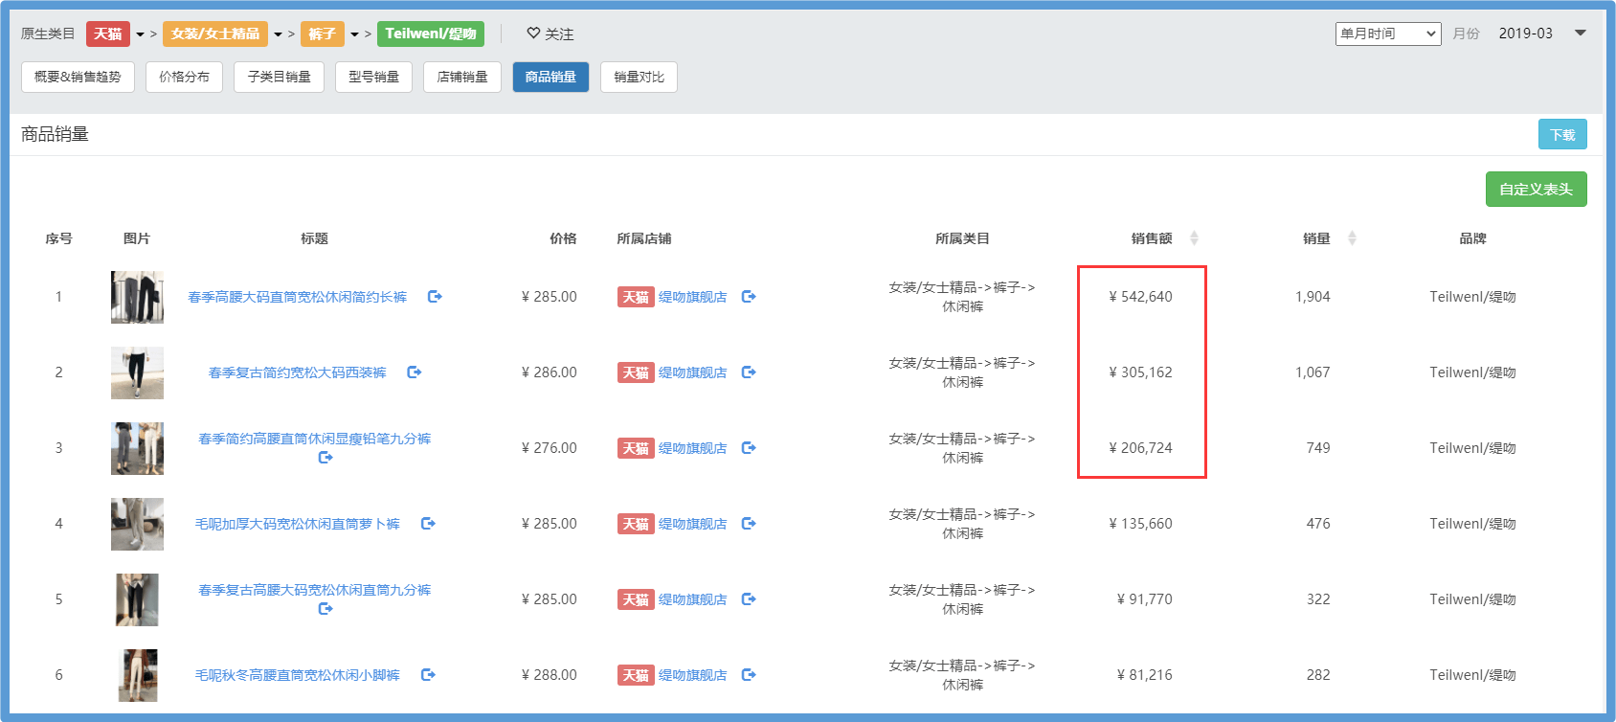The width and height of the screenshot is (1616, 722).
Task: Expand dropdown arrow after 天猫 category
Action: (x=140, y=34)
